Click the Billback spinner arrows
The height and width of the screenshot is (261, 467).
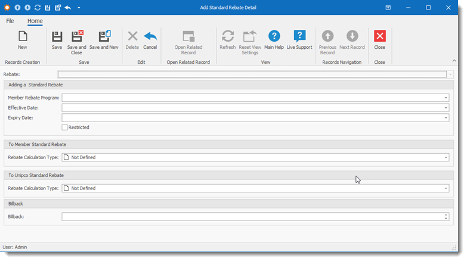[446, 216]
